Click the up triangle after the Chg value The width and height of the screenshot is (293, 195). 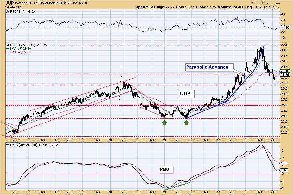point(279,7)
